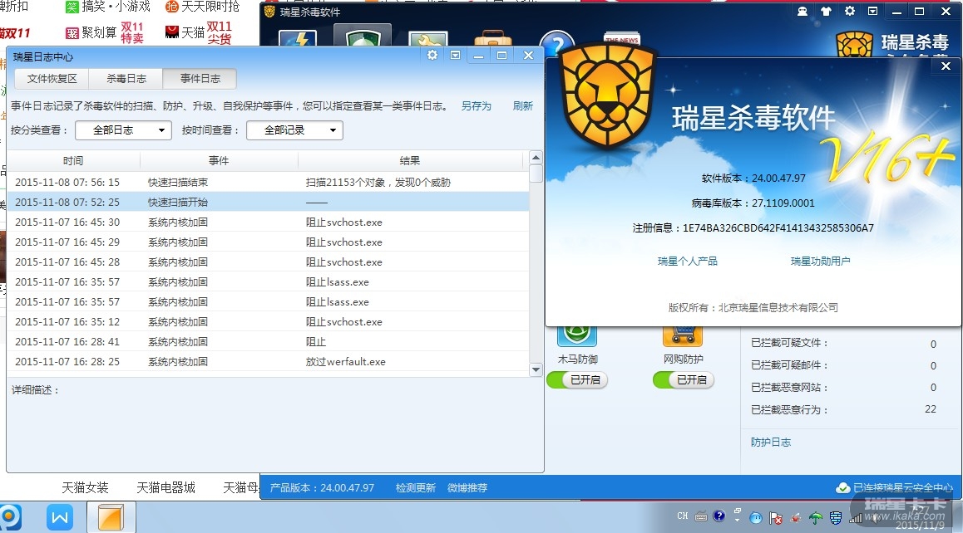
Task: Open the orange app icon on taskbar
Action: pos(111,518)
